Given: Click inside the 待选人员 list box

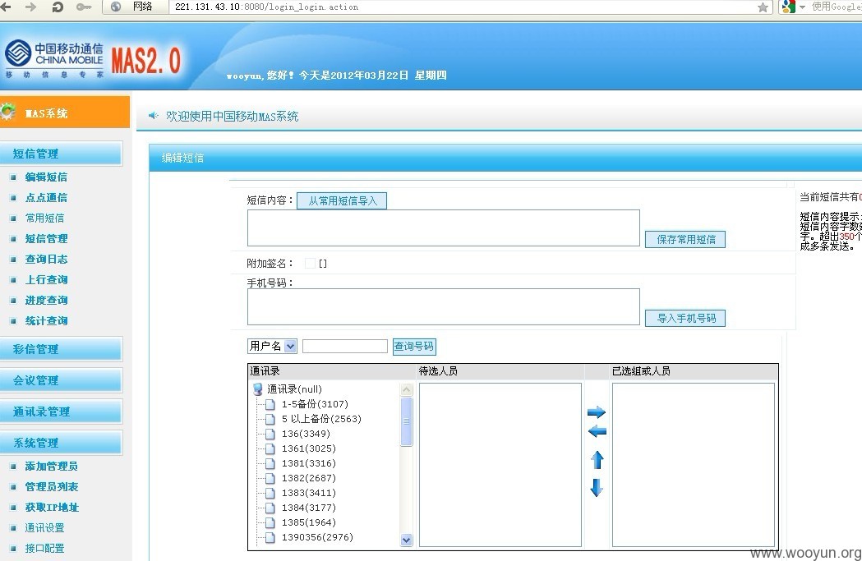Looking at the screenshot, I should 500,465.
